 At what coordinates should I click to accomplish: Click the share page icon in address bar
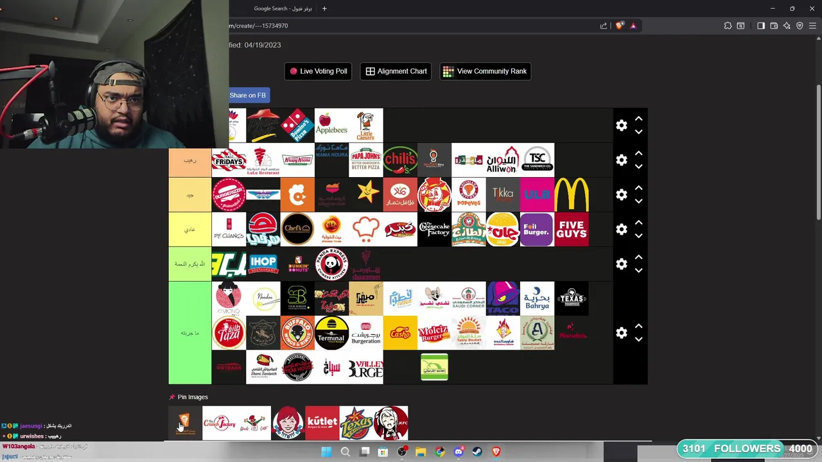pos(604,26)
